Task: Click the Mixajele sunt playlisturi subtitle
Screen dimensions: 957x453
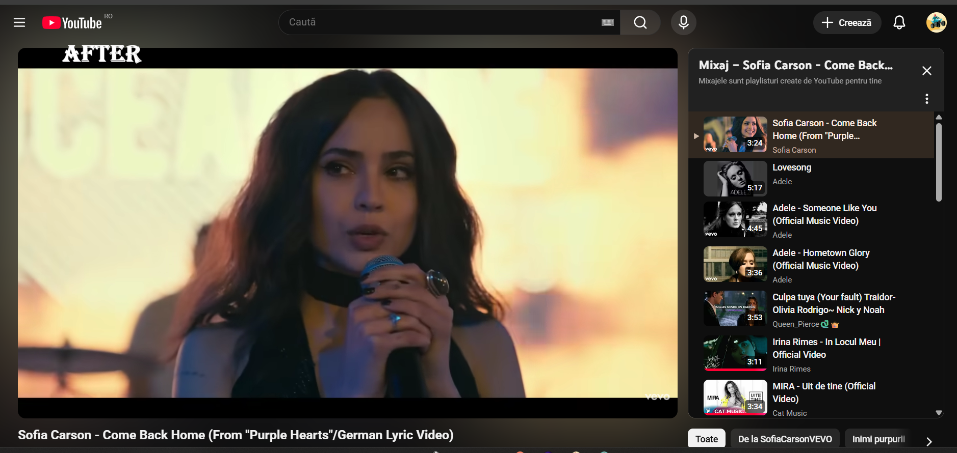Action: [x=790, y=81]
